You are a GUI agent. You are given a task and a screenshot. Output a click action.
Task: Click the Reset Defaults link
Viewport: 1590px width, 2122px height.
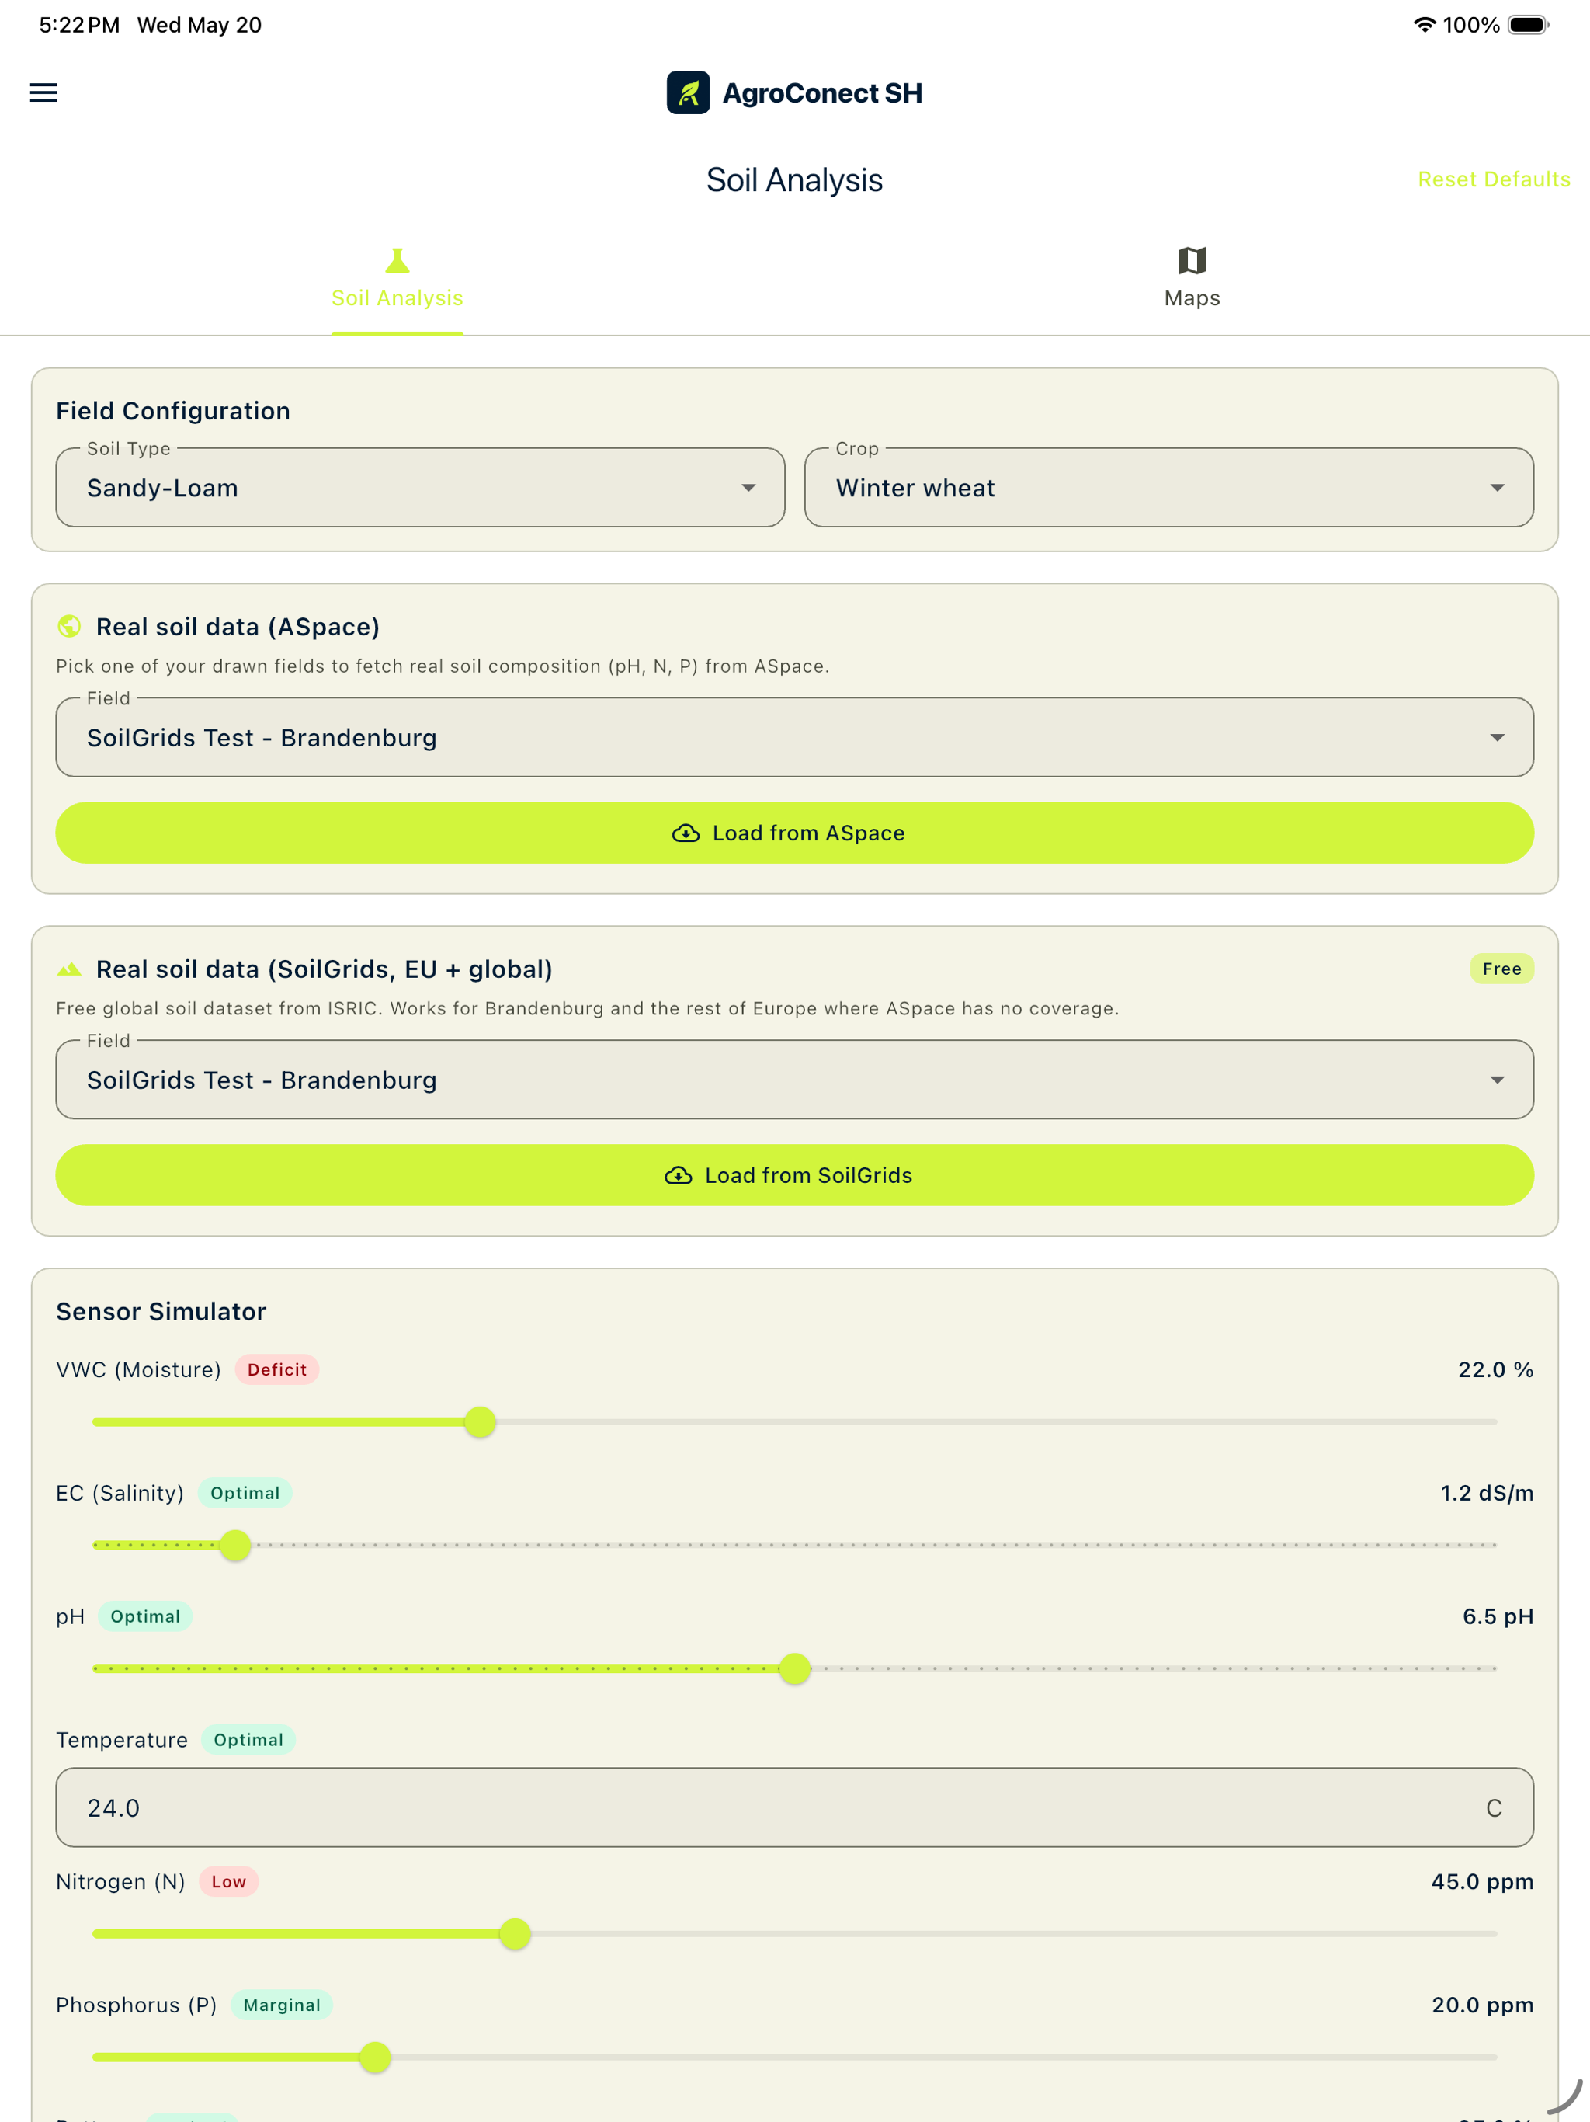click(1494, 179)
